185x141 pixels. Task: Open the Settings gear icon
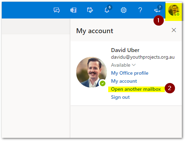(124, 10)
